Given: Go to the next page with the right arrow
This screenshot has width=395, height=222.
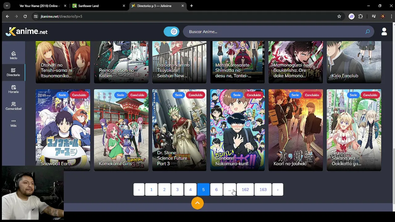Looking at the screenshot, I should [x=277, y=190].
